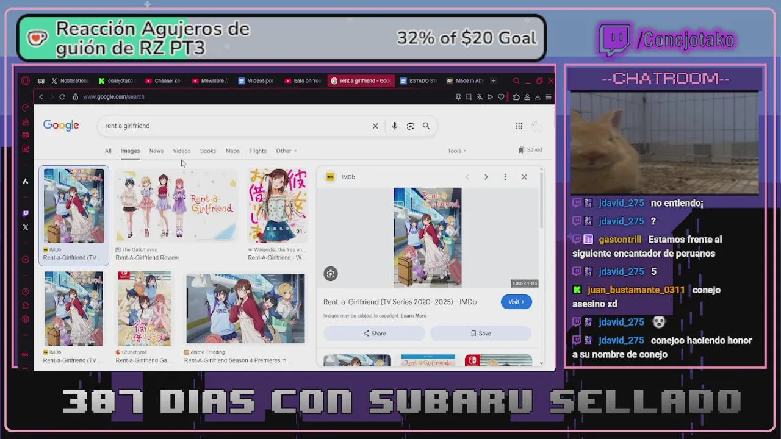Click the browser Back arrow
Screen dimensions: 781x439
pos(41,97)
